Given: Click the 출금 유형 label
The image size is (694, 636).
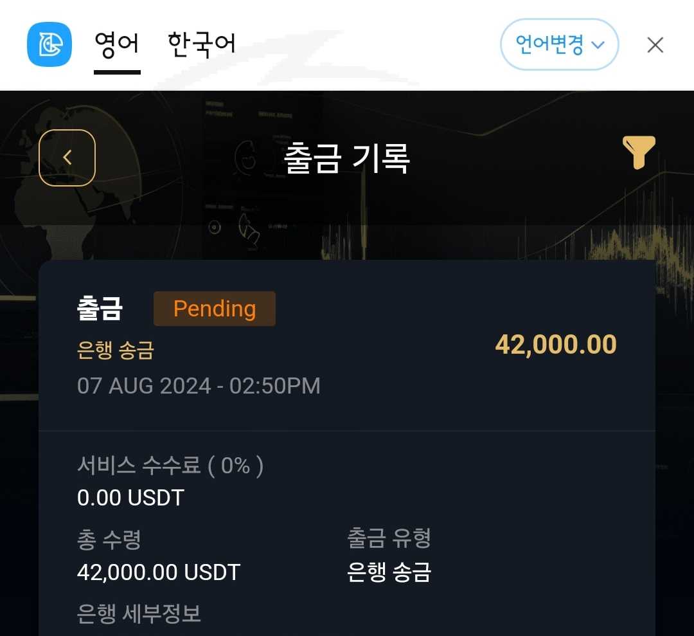Looking at the screenshot, I should pos(389,538).
